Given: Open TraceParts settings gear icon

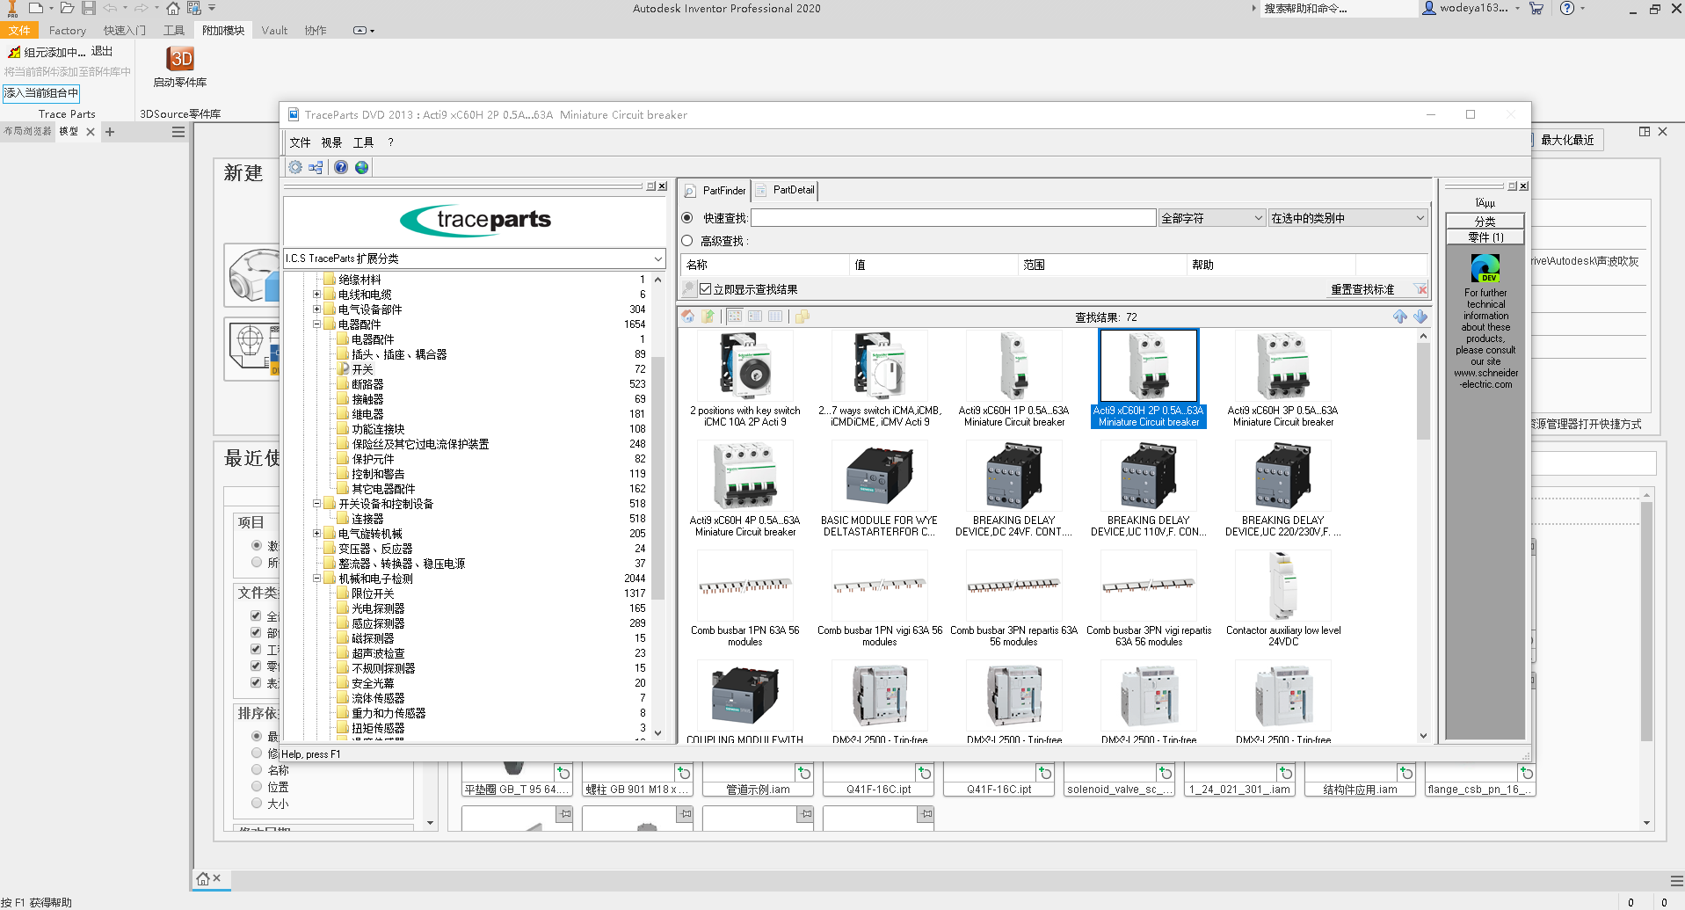Looking at the screenshot, I should [295, 167].
